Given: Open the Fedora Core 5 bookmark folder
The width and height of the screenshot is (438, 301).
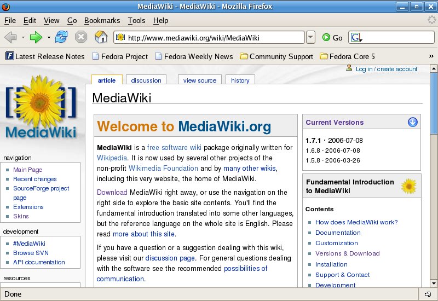Looking at the screenshot, I should 347,56.
